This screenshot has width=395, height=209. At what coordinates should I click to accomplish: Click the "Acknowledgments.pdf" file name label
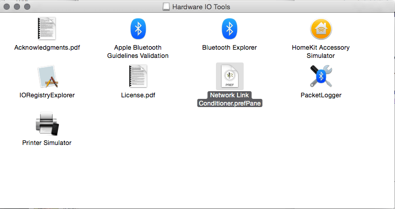coord(47,48)
